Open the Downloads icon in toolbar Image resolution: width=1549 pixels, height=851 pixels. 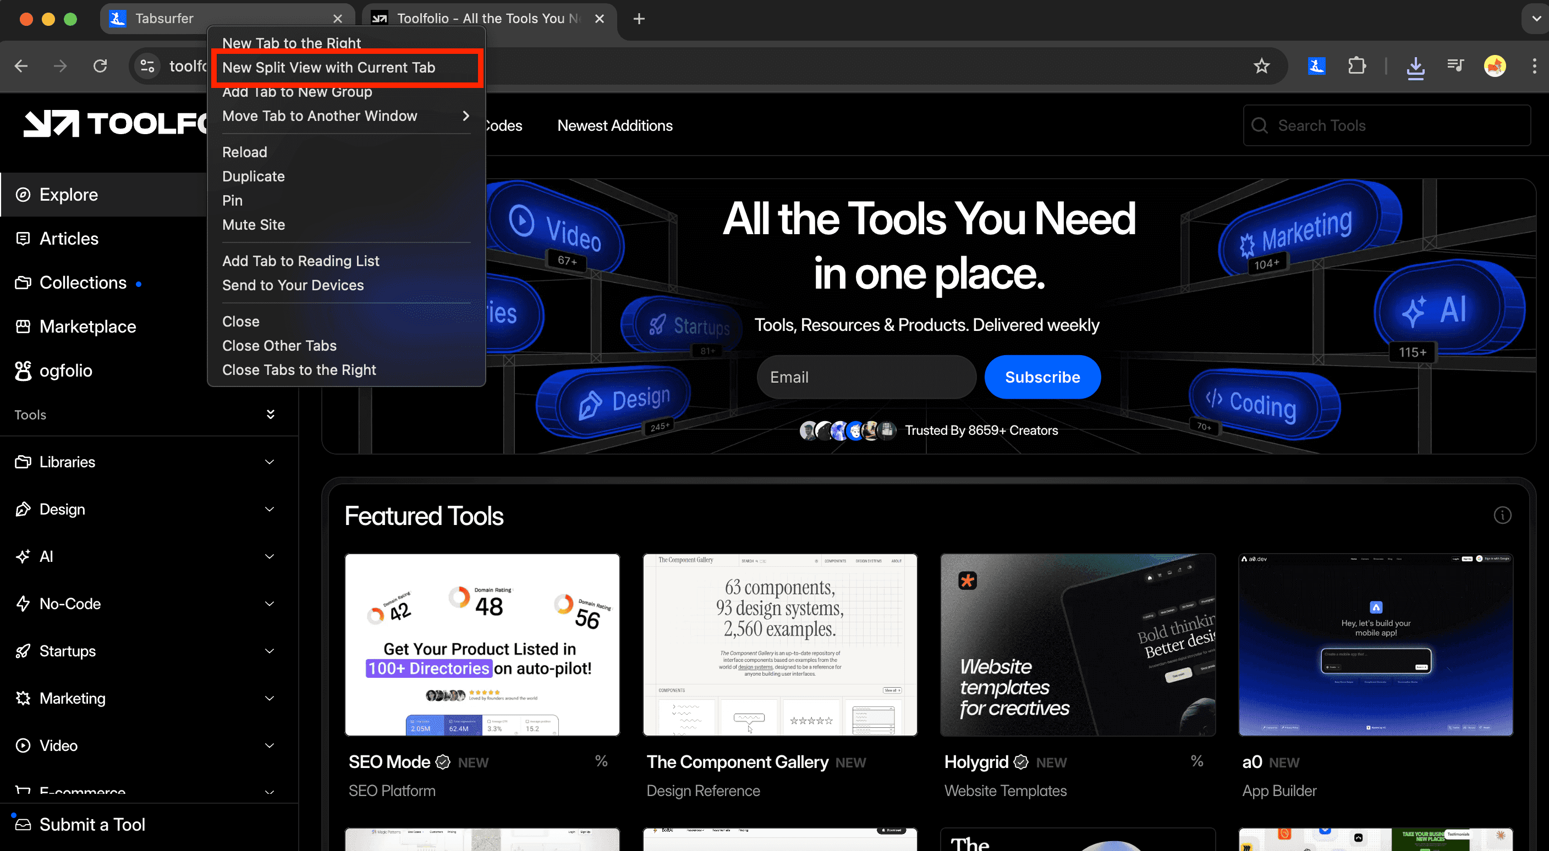(x=1415, y=67)
